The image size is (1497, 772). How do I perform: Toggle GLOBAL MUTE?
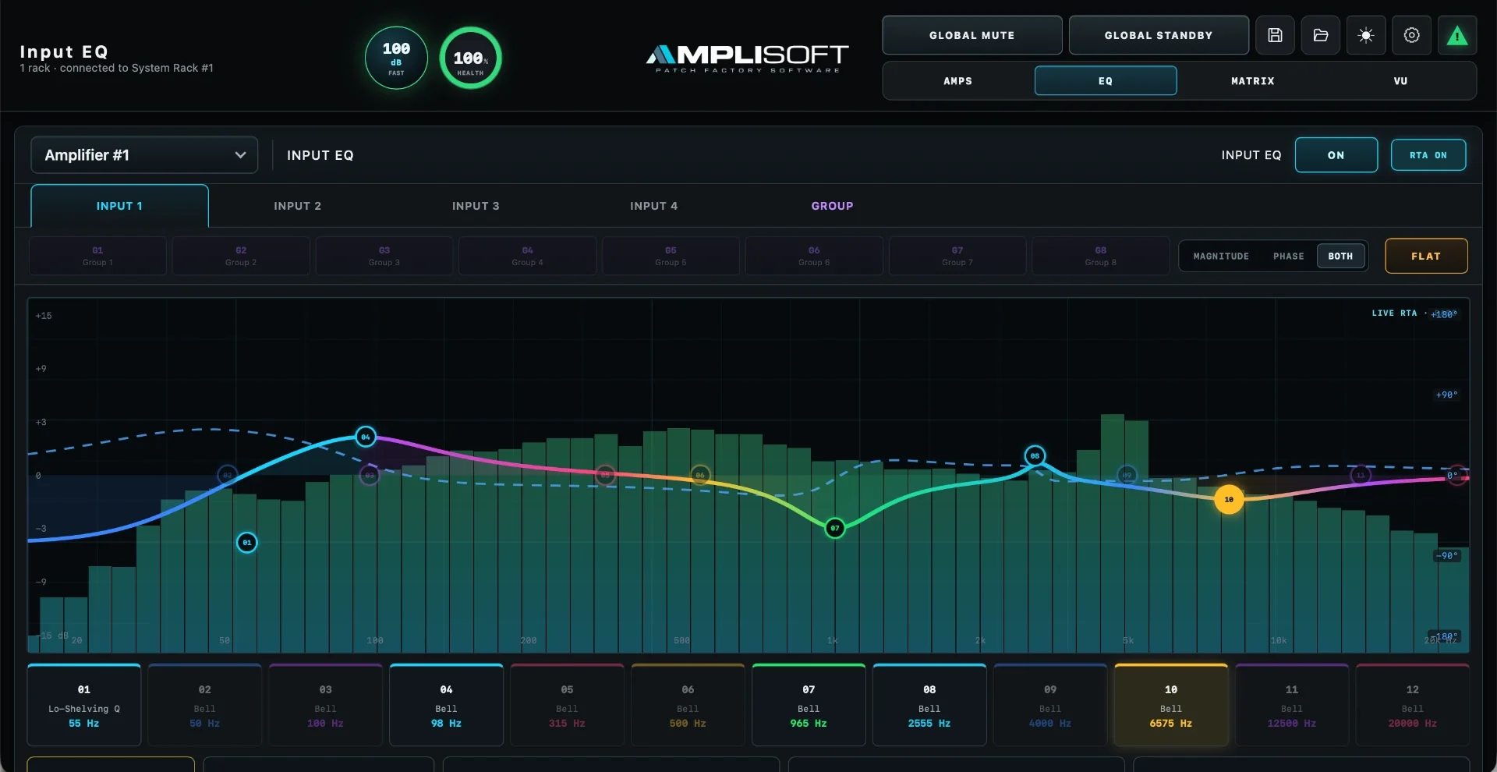pyautogui.click(x=971, y=35)
